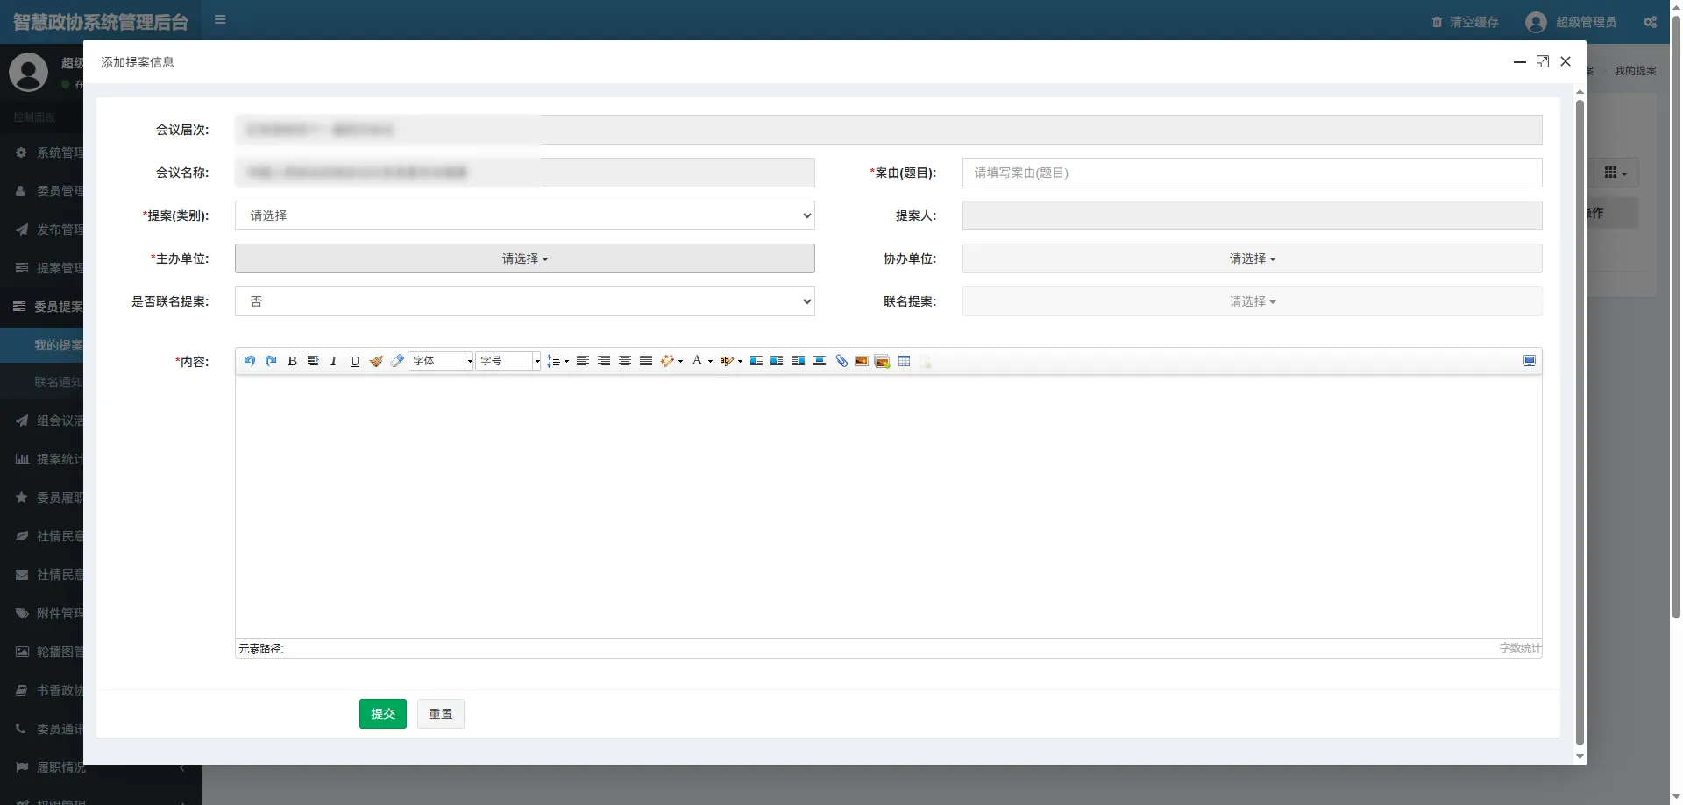Open the 字体 font family dropdown

pos(441,361)
